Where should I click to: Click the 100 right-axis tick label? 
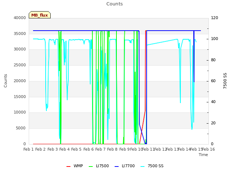click(215, 39)
